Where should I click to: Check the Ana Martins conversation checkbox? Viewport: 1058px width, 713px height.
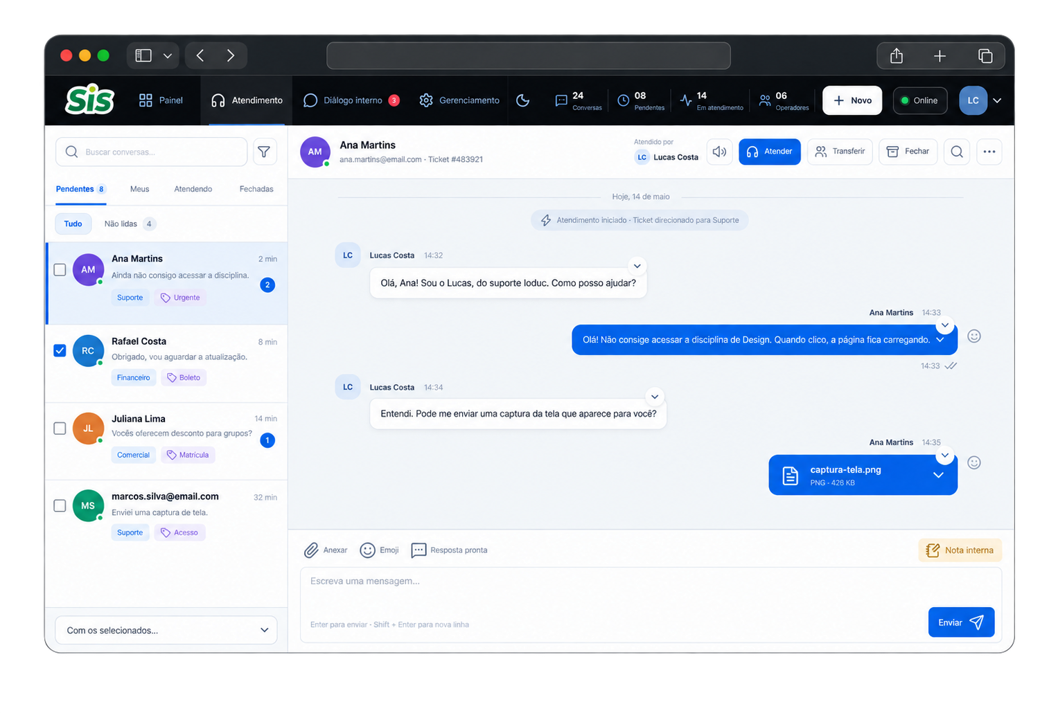60,270
